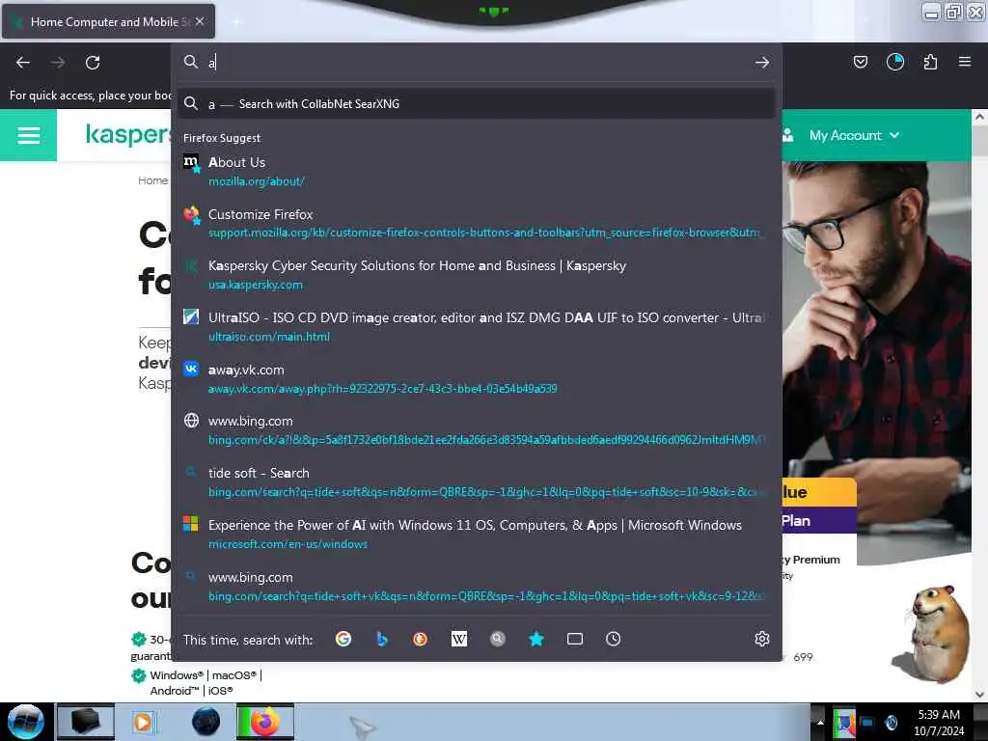Search only bookmarks via star icon
The image size is (988, 741).
click(536, 639)
